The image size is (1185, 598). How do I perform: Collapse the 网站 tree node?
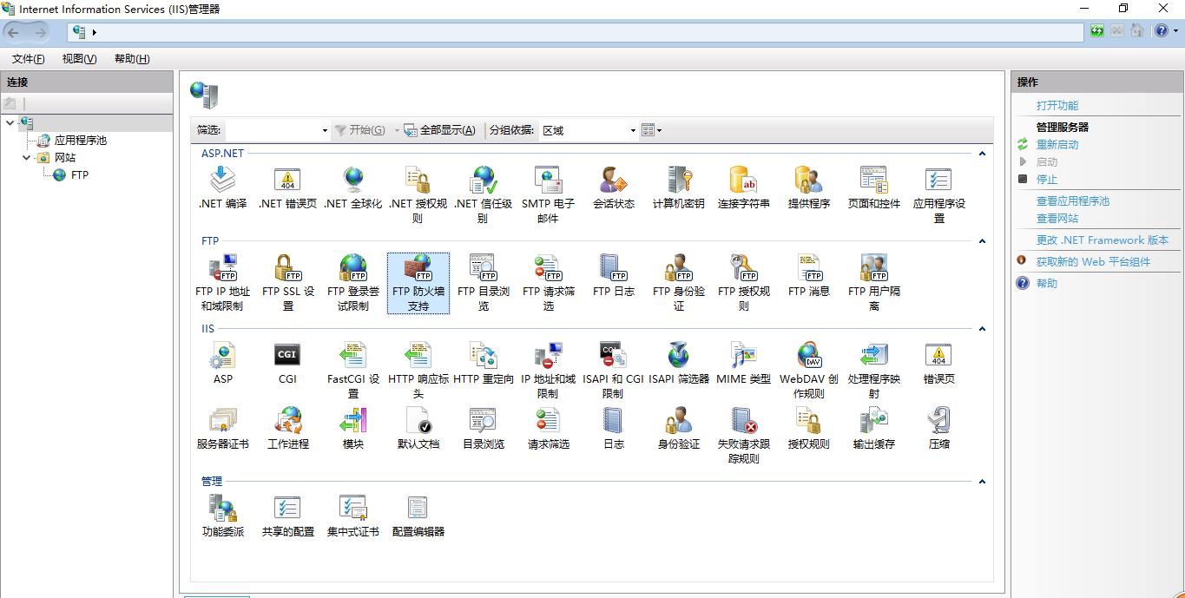pyautogui.click(x=26, y=157)
